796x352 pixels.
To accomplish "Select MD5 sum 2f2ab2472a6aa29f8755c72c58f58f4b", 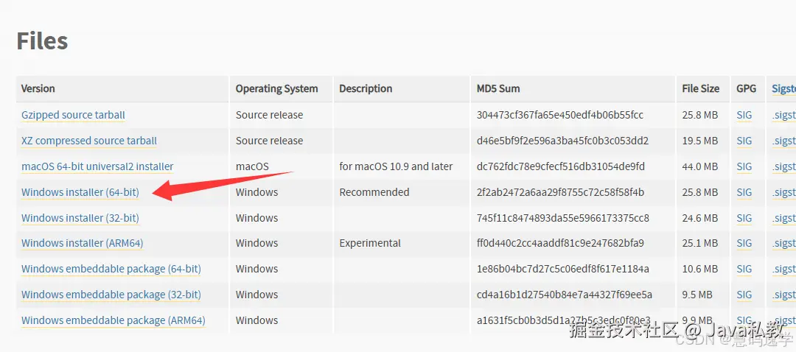I will pyautogui.click(x=560, y=192).
